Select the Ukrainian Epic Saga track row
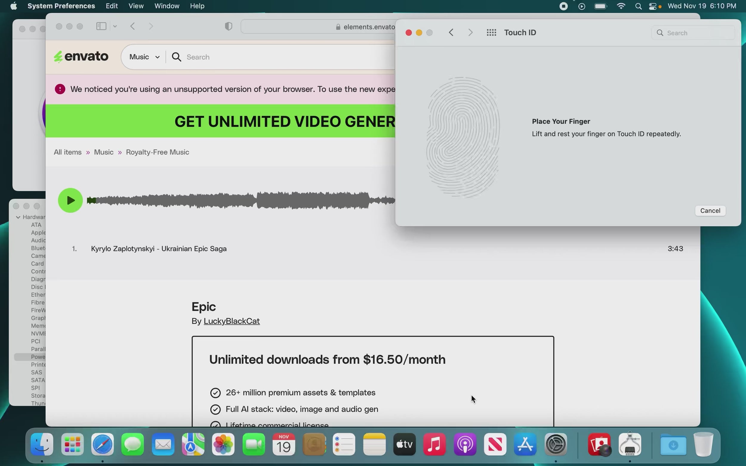This screenshot has width=746, height=466. coord(158,249)
